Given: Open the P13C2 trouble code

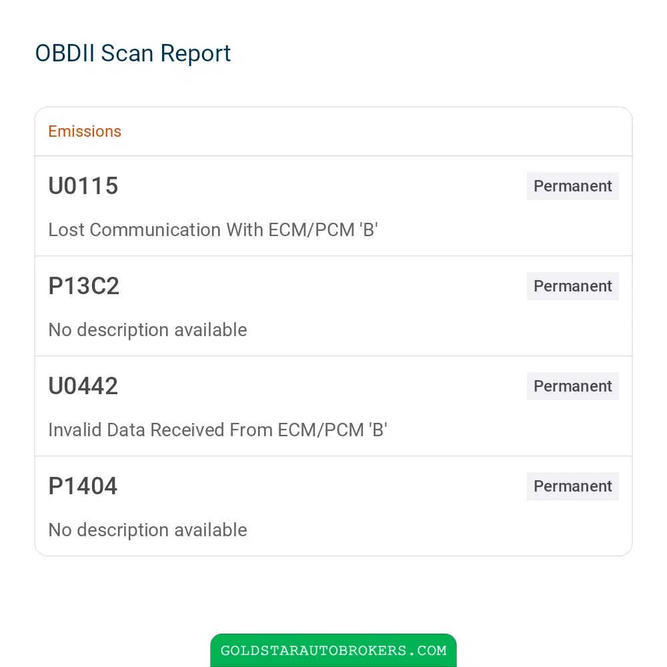Looking at the screenshot, I should tap(83, 286).
